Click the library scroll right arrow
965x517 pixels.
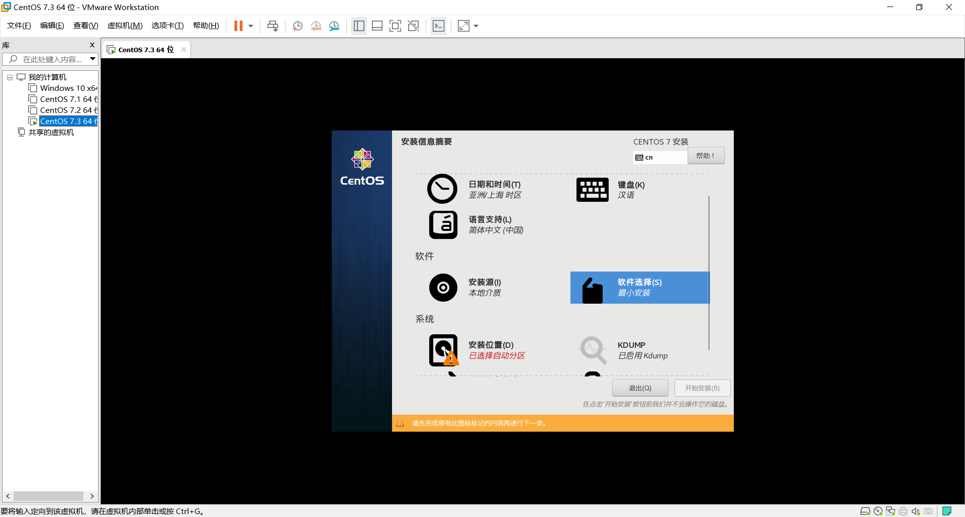[92, 496]
